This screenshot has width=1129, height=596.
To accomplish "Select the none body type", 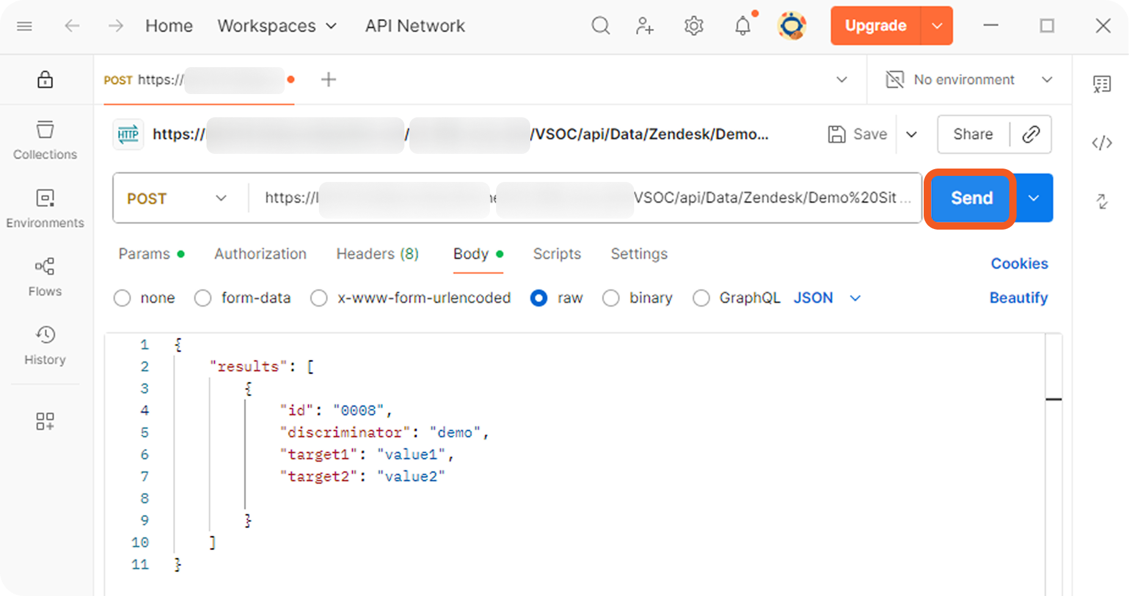I will click(x=123, y=298).
